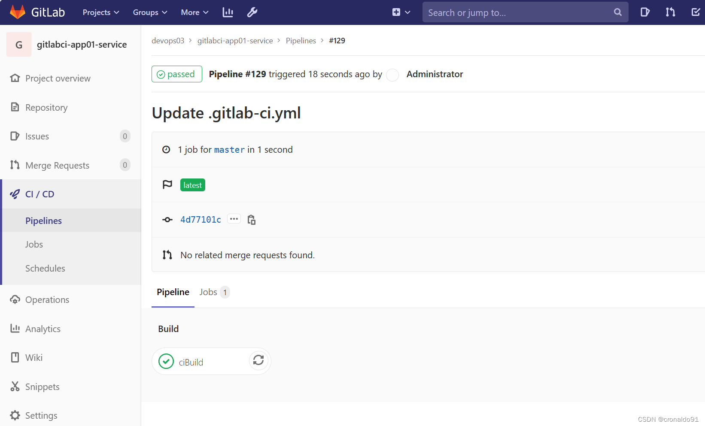Click the ciBuild passed status icon
Viewport: 705px width, 426px height.
166,361
